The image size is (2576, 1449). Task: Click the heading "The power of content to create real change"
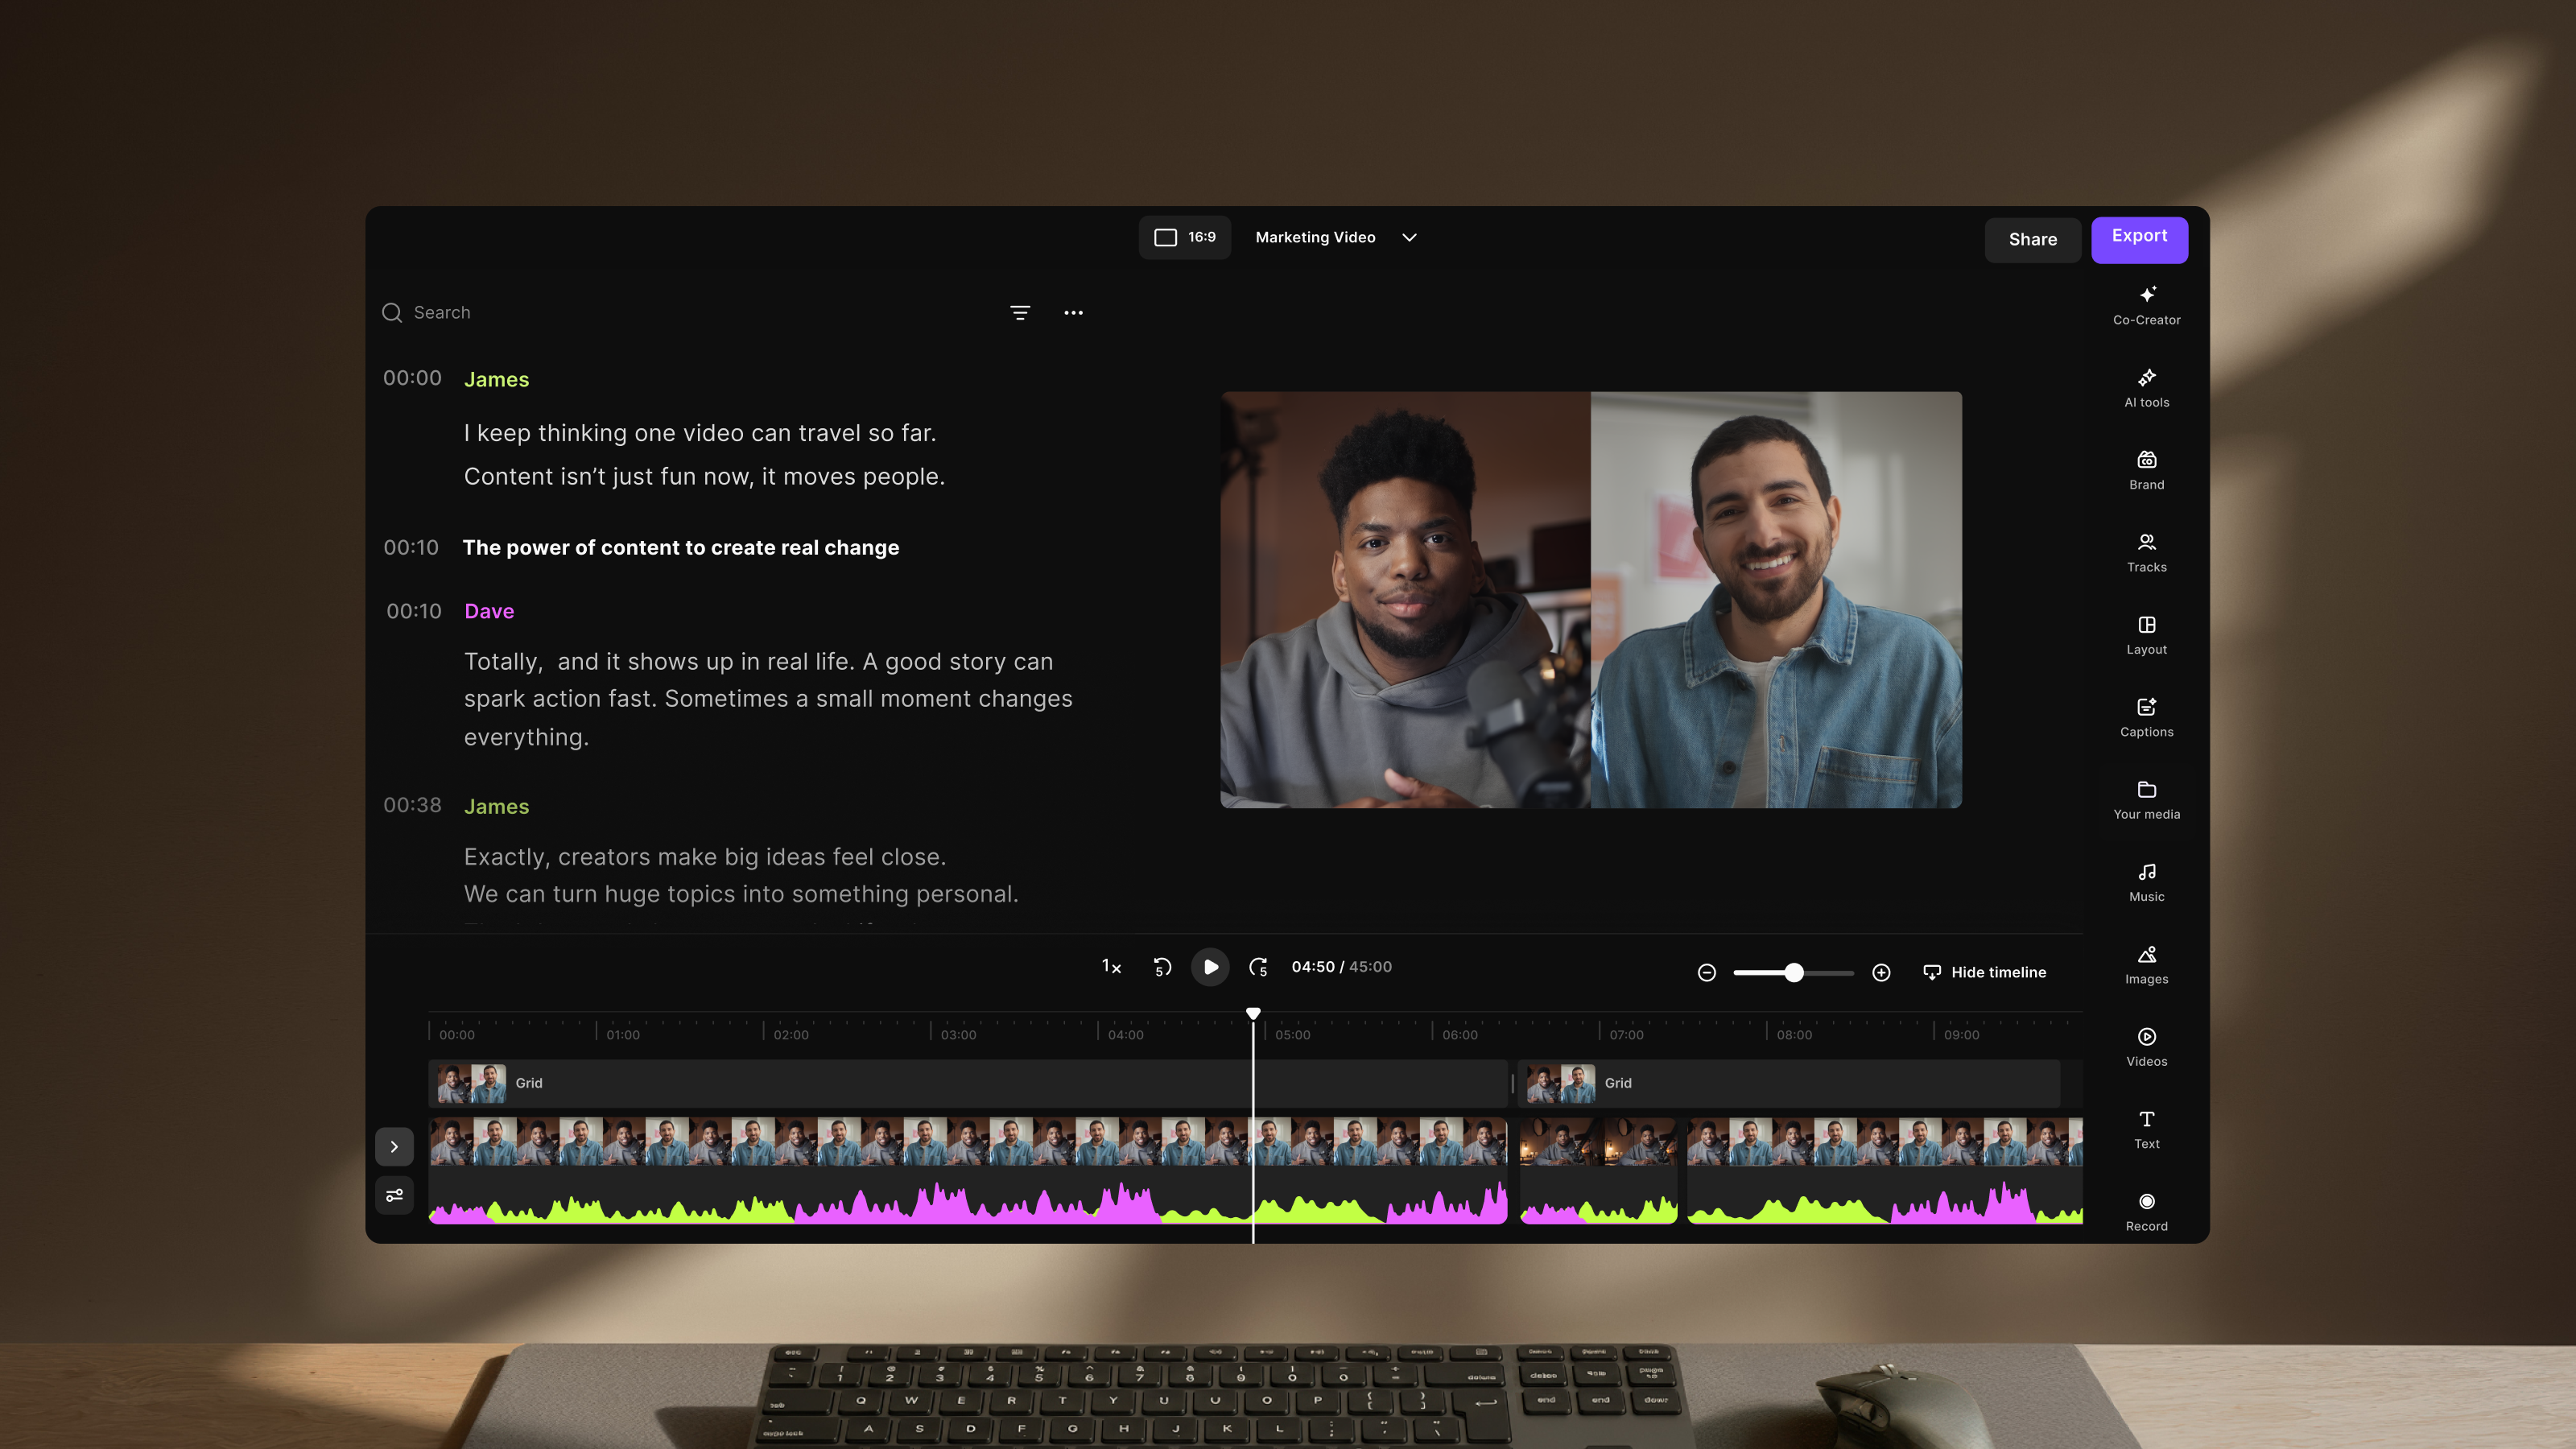[681, 548]
